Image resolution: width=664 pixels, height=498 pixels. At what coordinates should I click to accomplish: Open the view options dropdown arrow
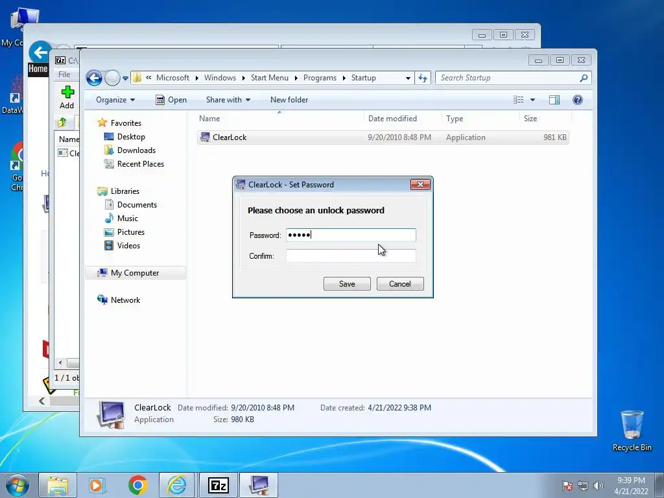point(533,100)
